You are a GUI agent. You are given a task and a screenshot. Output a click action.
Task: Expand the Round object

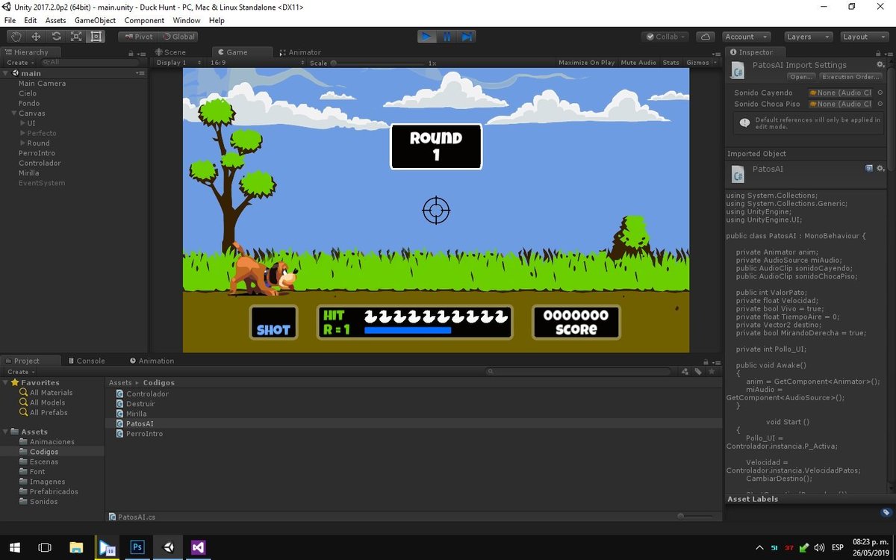tap(22, 143)
